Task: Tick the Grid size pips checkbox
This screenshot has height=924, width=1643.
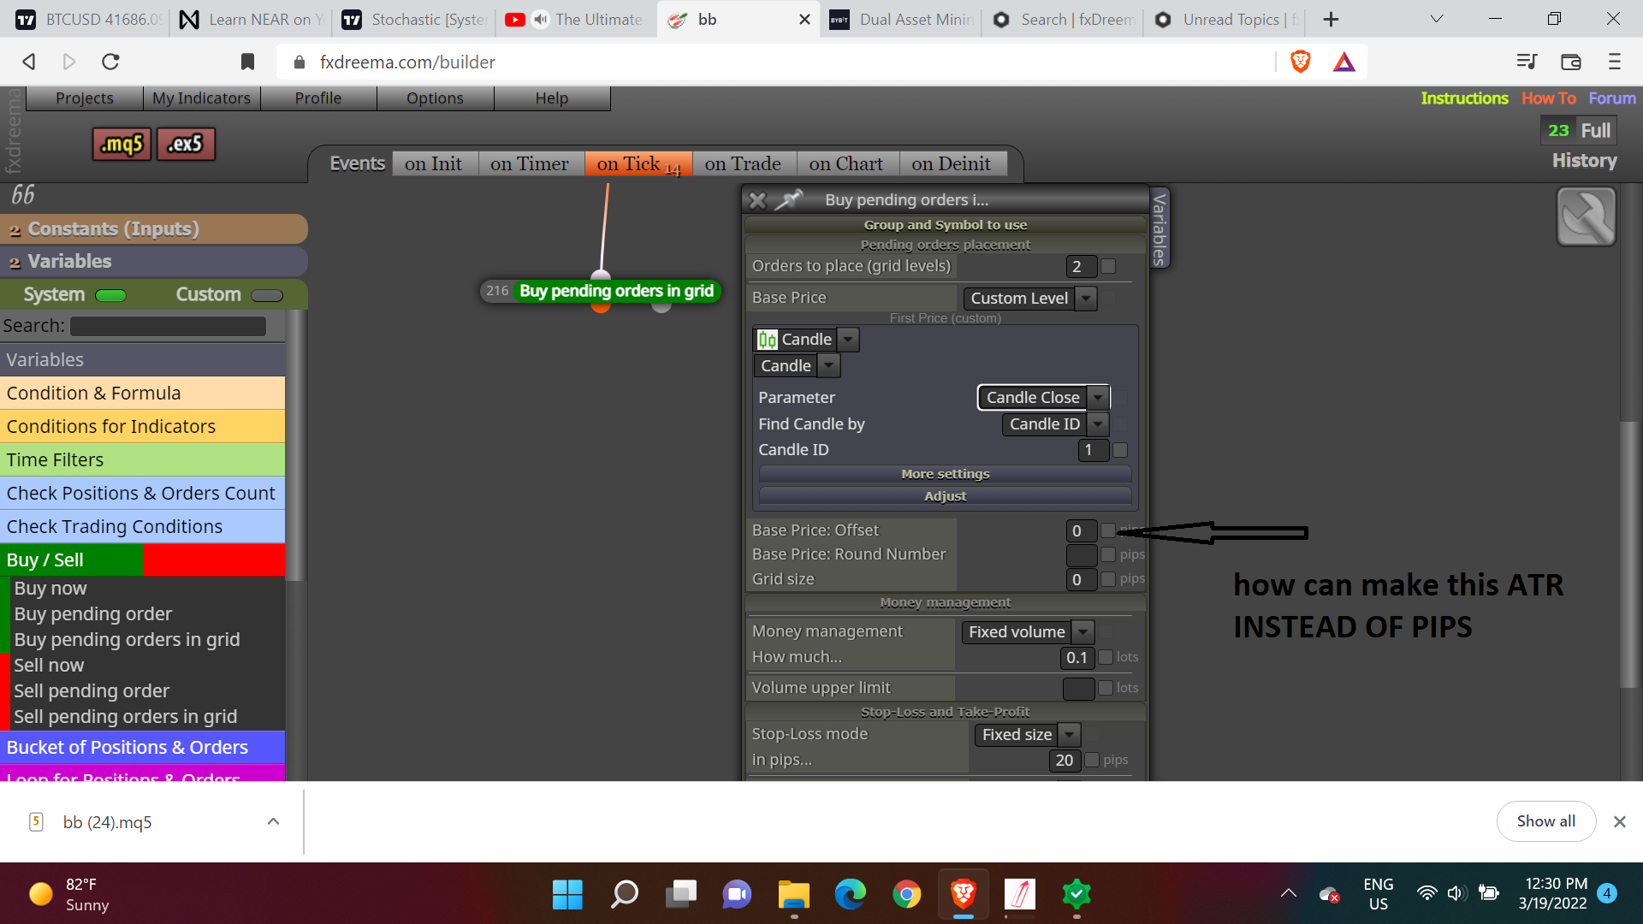Action: pyautogui.click(x=1108, y=579)
